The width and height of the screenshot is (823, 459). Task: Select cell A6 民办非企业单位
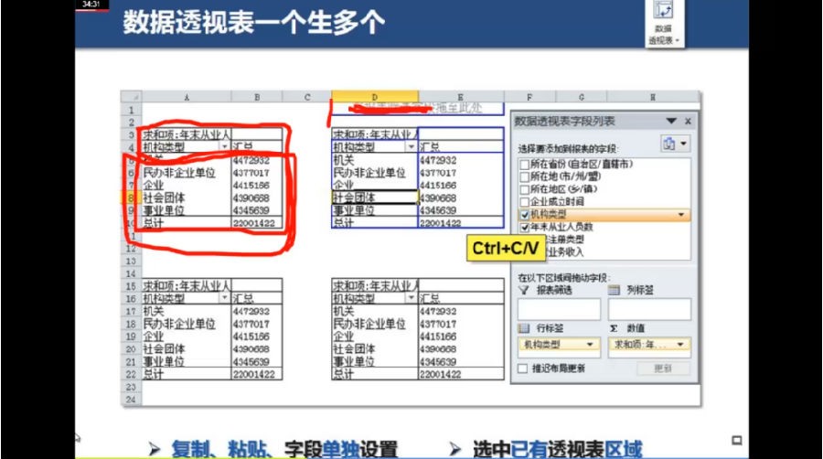click(x=187, y=173)
